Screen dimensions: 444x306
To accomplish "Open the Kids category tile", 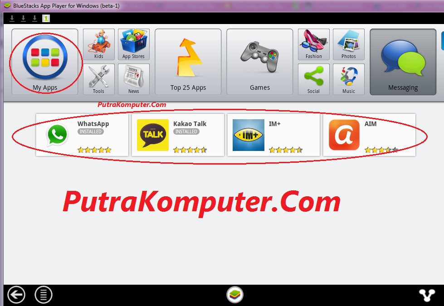I will (x=99, y=44).
